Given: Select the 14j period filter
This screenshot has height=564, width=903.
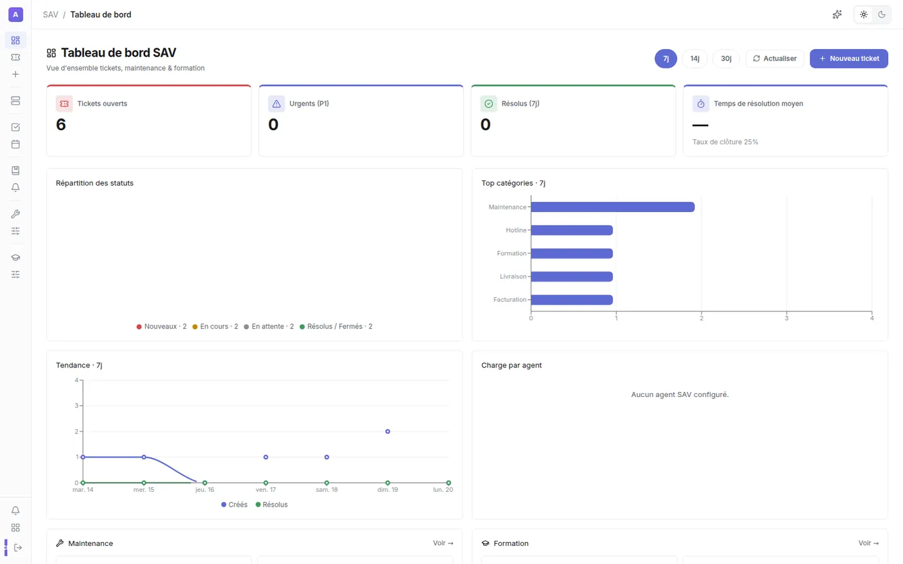Looking at the screenshot, I should (x=695, y=59).
